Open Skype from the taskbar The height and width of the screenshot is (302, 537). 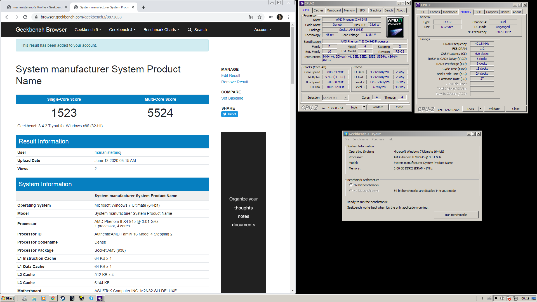click(91, 298)
